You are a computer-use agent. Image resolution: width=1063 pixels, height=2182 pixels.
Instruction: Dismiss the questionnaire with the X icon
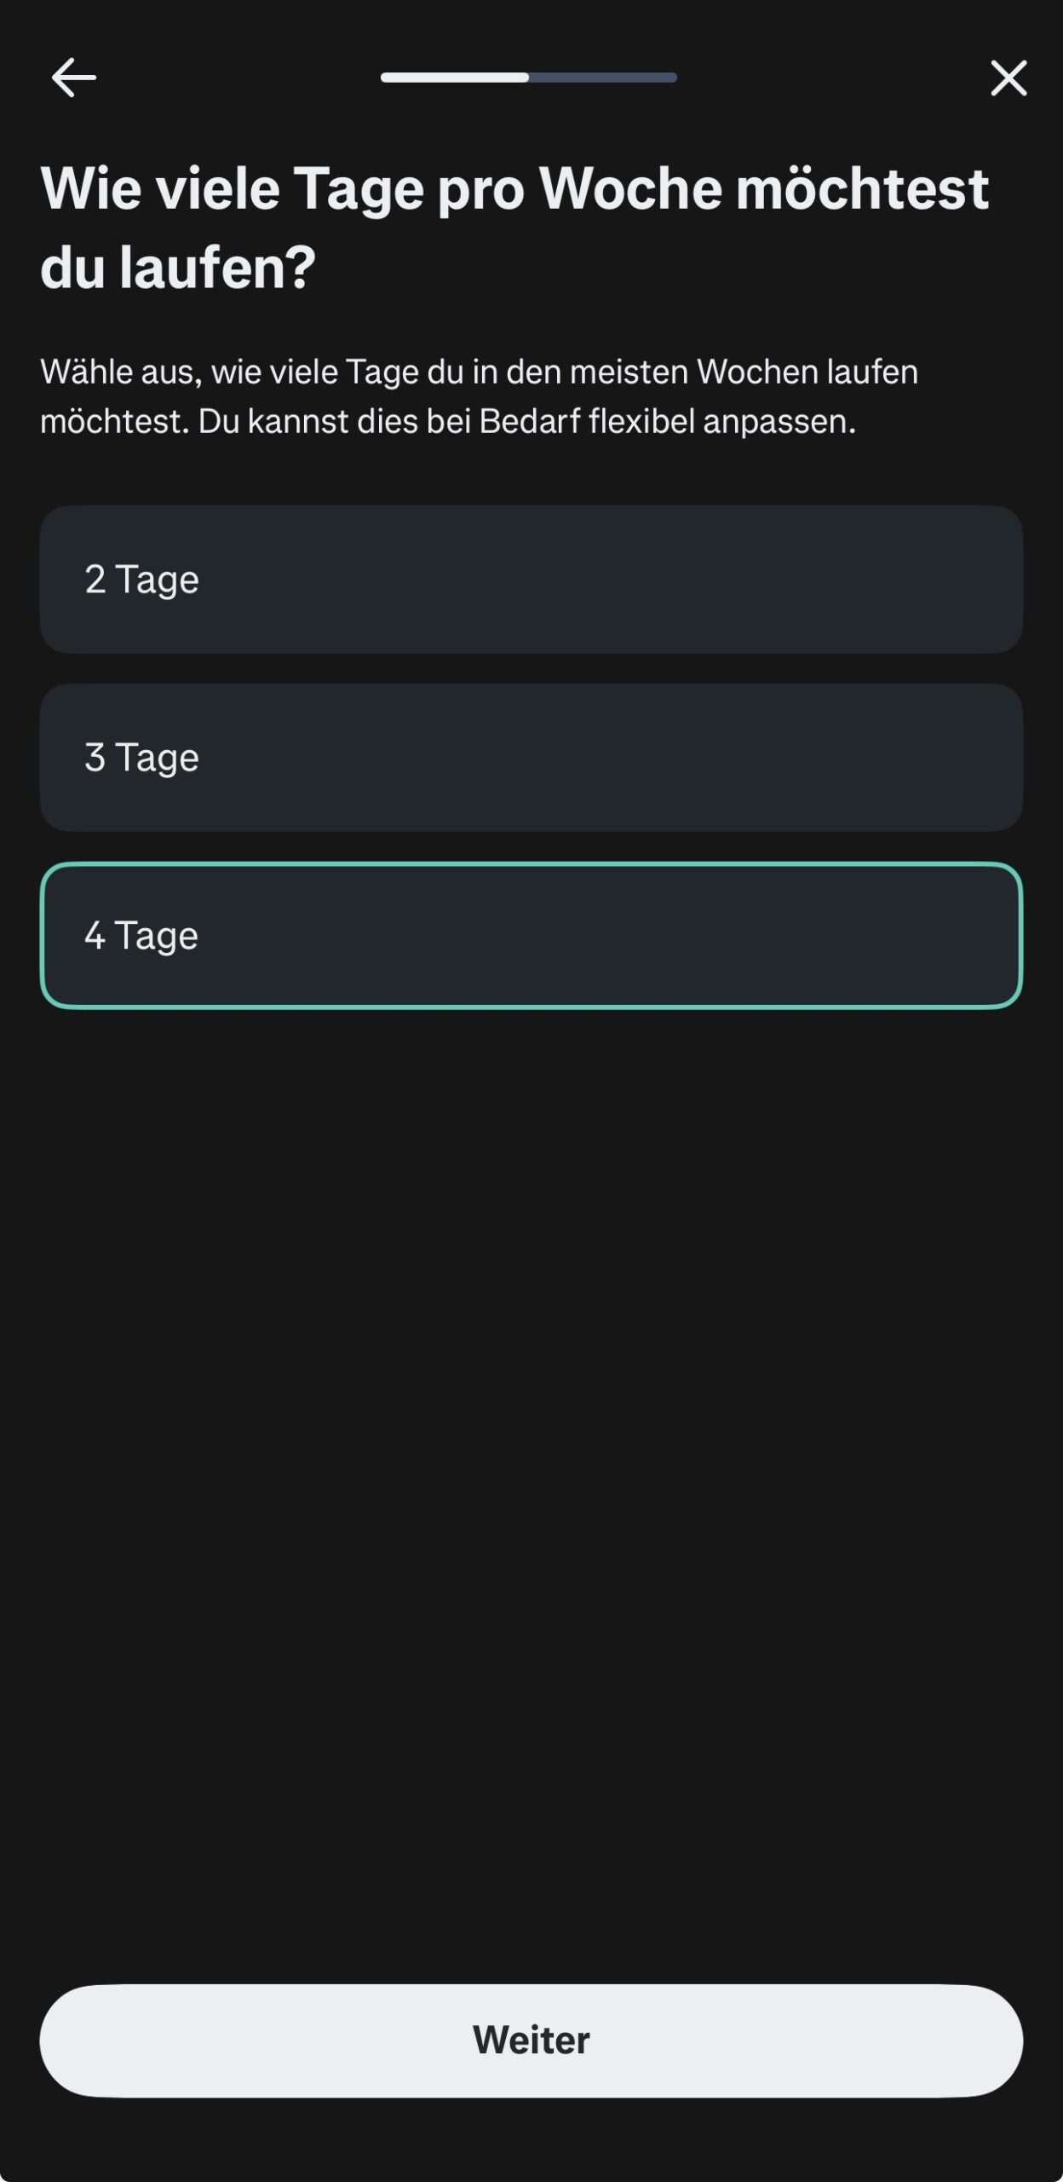(1008, 78)
